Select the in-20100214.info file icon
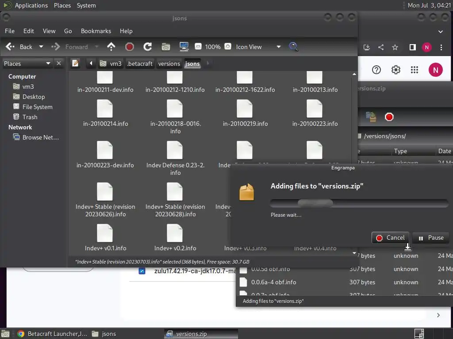Viewport: 453px width, 339px height. coord(105,109)
